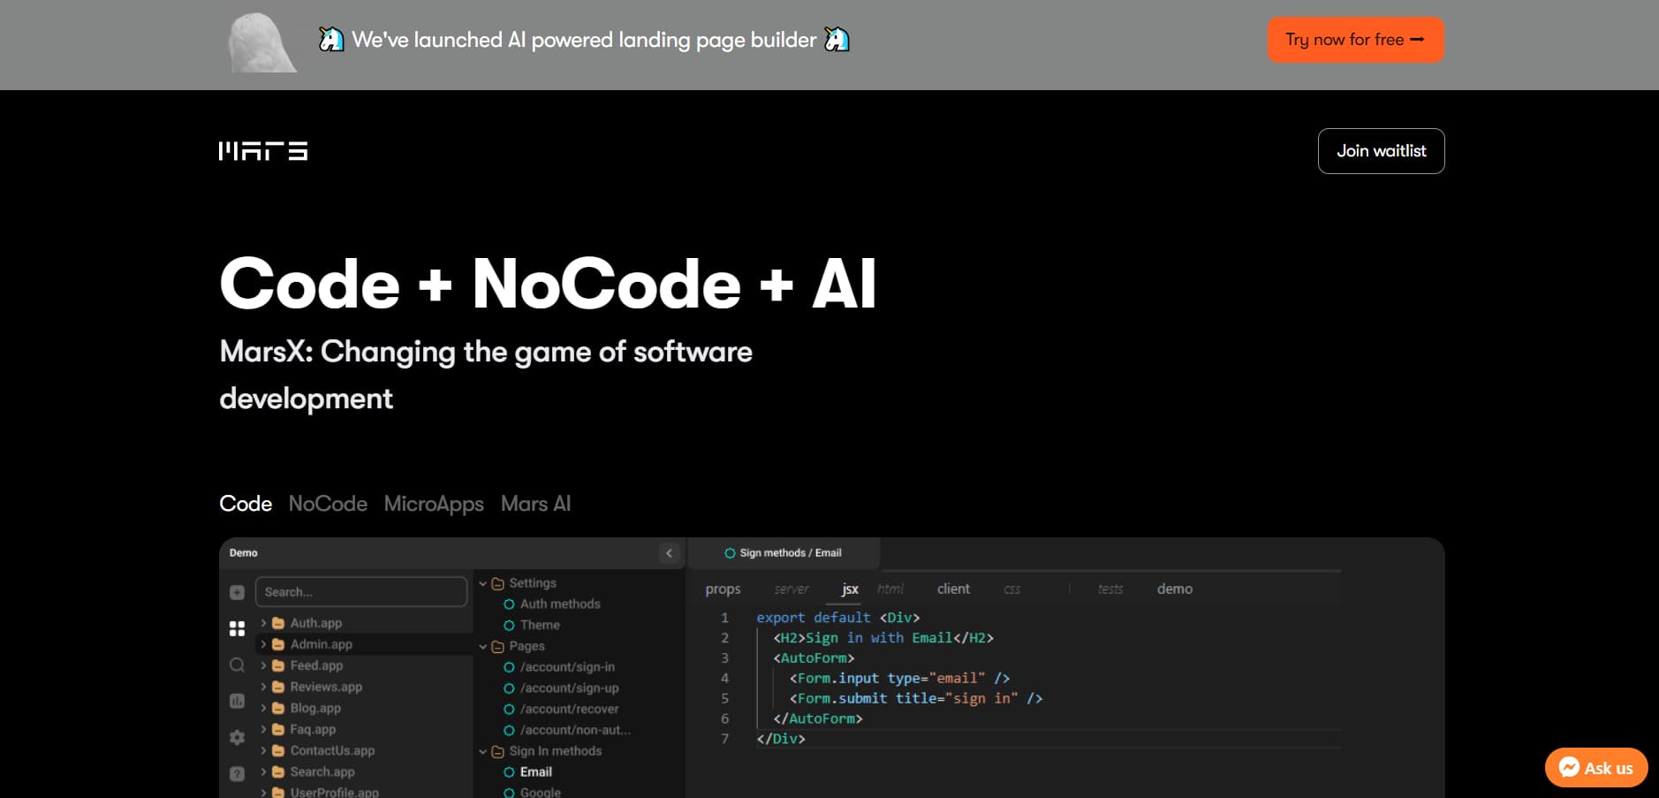Click the Demo project label

coord(244,553)
